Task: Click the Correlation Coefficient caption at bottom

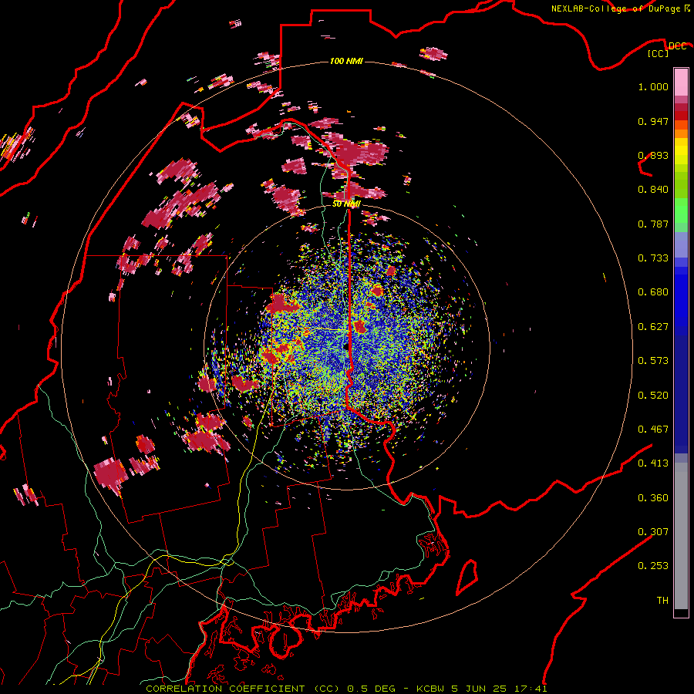Action: click(x=346, y=689)
